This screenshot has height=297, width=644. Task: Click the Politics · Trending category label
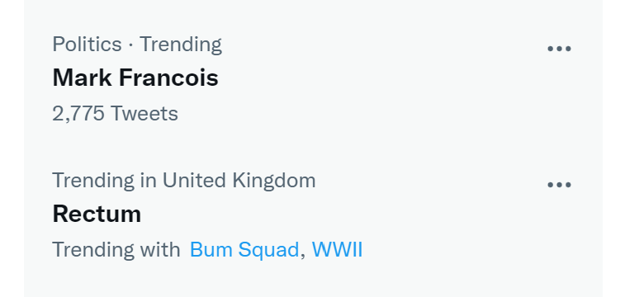click(137, 45)
